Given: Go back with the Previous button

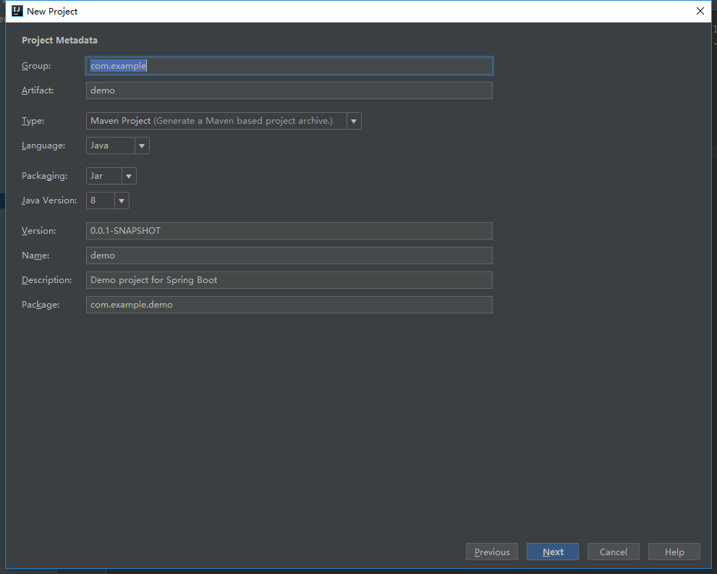Looking at the screenshot, I should click(491, 552).
